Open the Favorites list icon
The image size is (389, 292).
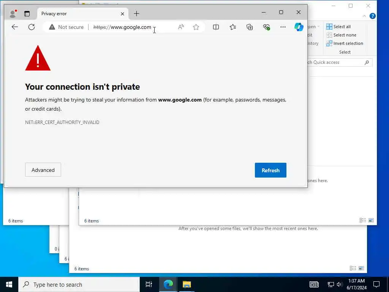click(x=233, y=27)
